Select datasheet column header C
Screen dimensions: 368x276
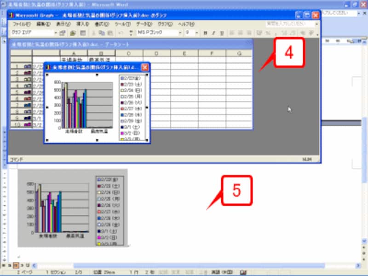coord(129,53)
